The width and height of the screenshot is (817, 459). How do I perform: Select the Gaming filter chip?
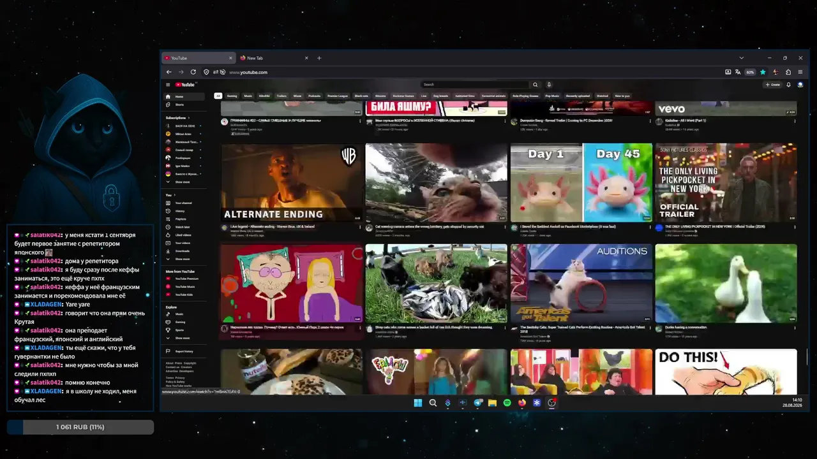tap(232, 96)
